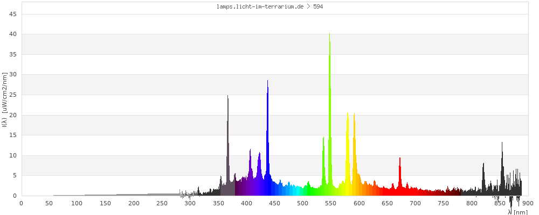The width and height of the screenshot is (539, 215).
Task: Click the x-axis tick label "200"
Action: tap(134, 204)
